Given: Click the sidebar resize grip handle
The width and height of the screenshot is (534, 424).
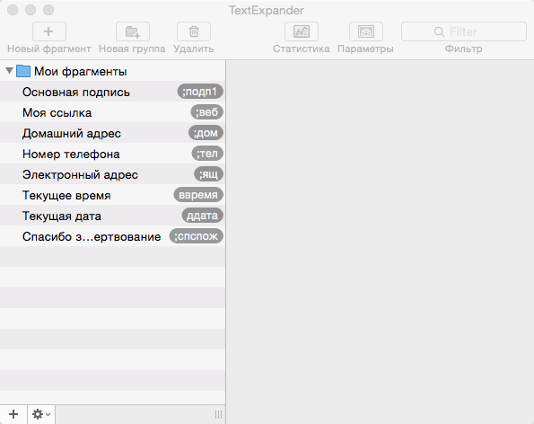Looking at the screenshot, I should tap(219, 414).
